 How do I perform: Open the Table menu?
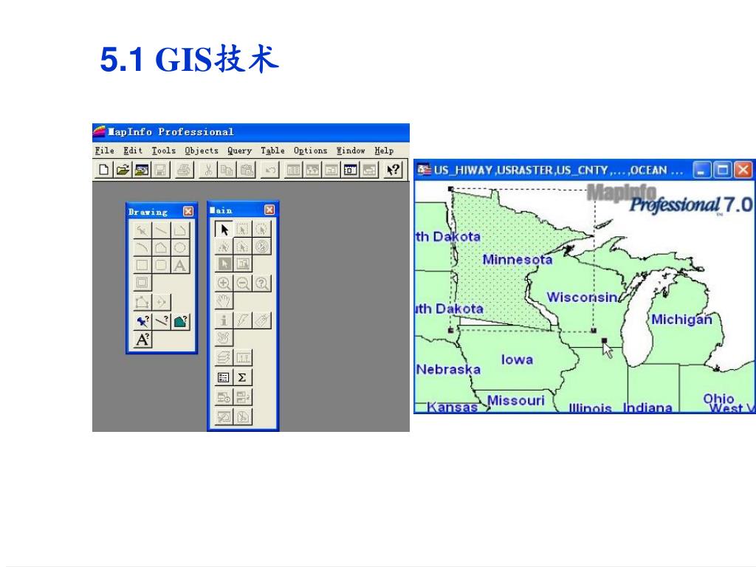point(273,151)
